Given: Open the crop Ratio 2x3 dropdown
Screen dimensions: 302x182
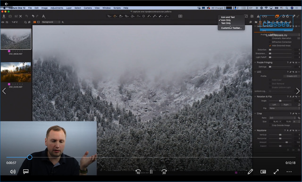Looking at the screenshot, I should click(282, 118).
